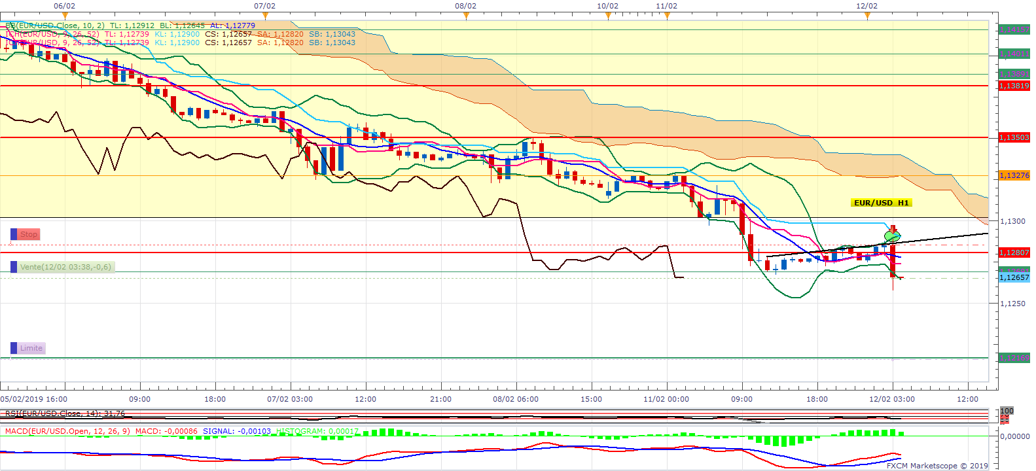
Task: Select the Limite order label
Action: tap(31, 348)
